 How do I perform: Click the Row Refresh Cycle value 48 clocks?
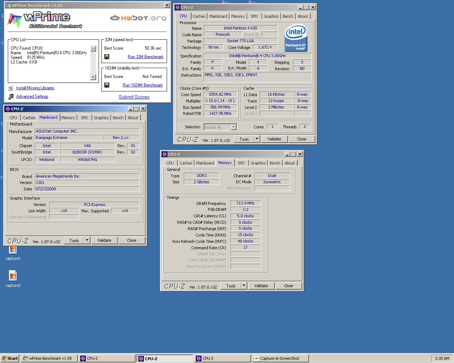[x=245, y=241]
